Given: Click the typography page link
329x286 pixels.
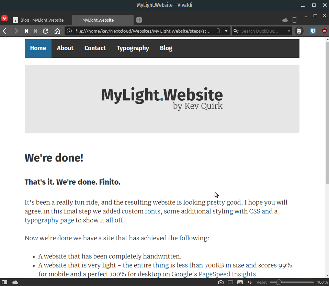Looking at the screenshot, I should pos(49,220).
